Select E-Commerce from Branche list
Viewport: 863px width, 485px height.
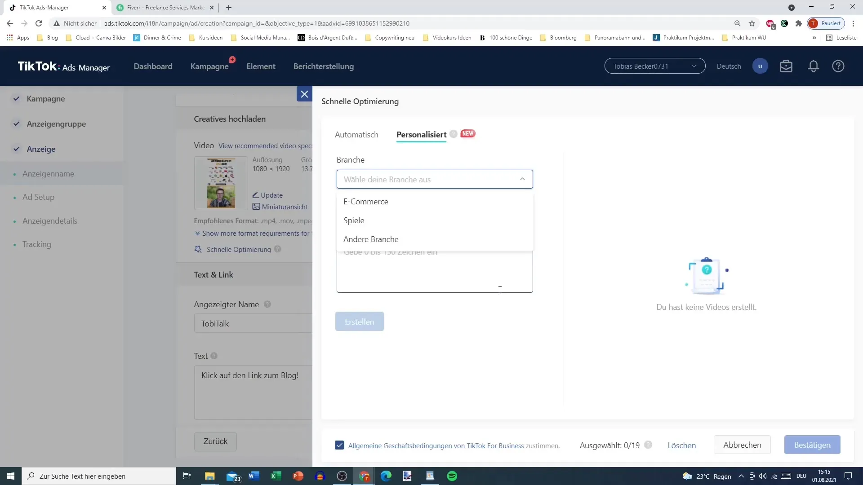(365, 202)
